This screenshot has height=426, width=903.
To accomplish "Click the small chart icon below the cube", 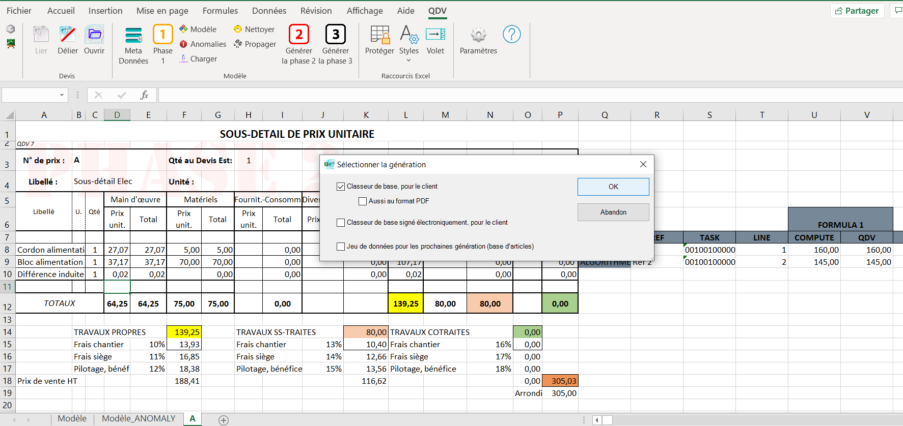I will coord(11,44).
